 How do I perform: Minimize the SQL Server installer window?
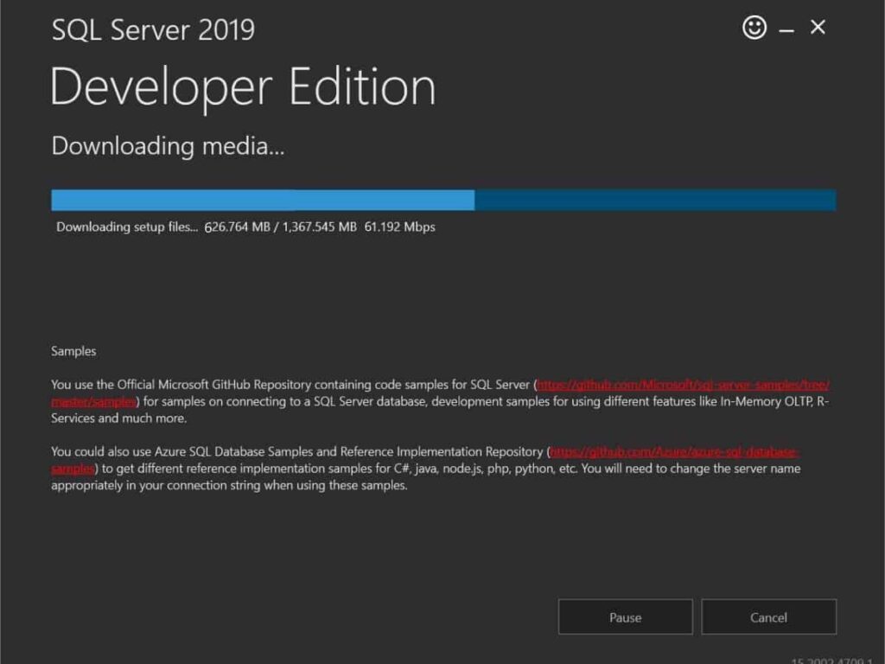(x=786, y=30)
